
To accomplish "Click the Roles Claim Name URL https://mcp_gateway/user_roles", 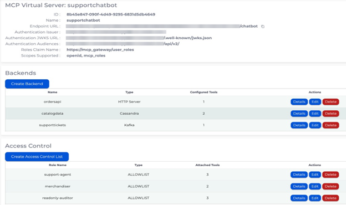I will pos(100,50).
